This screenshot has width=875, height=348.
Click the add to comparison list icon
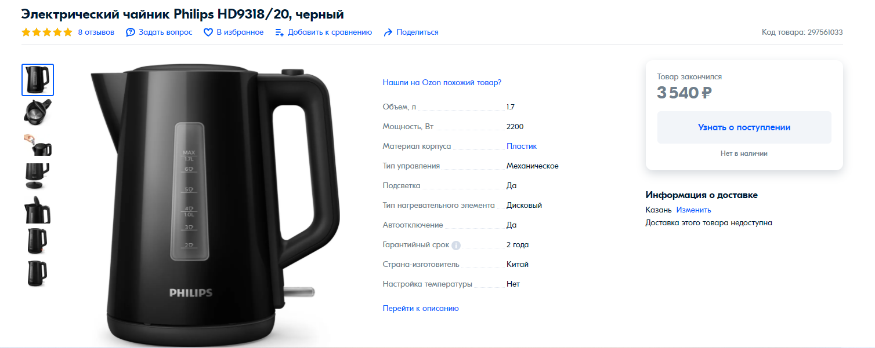point(280,32)
